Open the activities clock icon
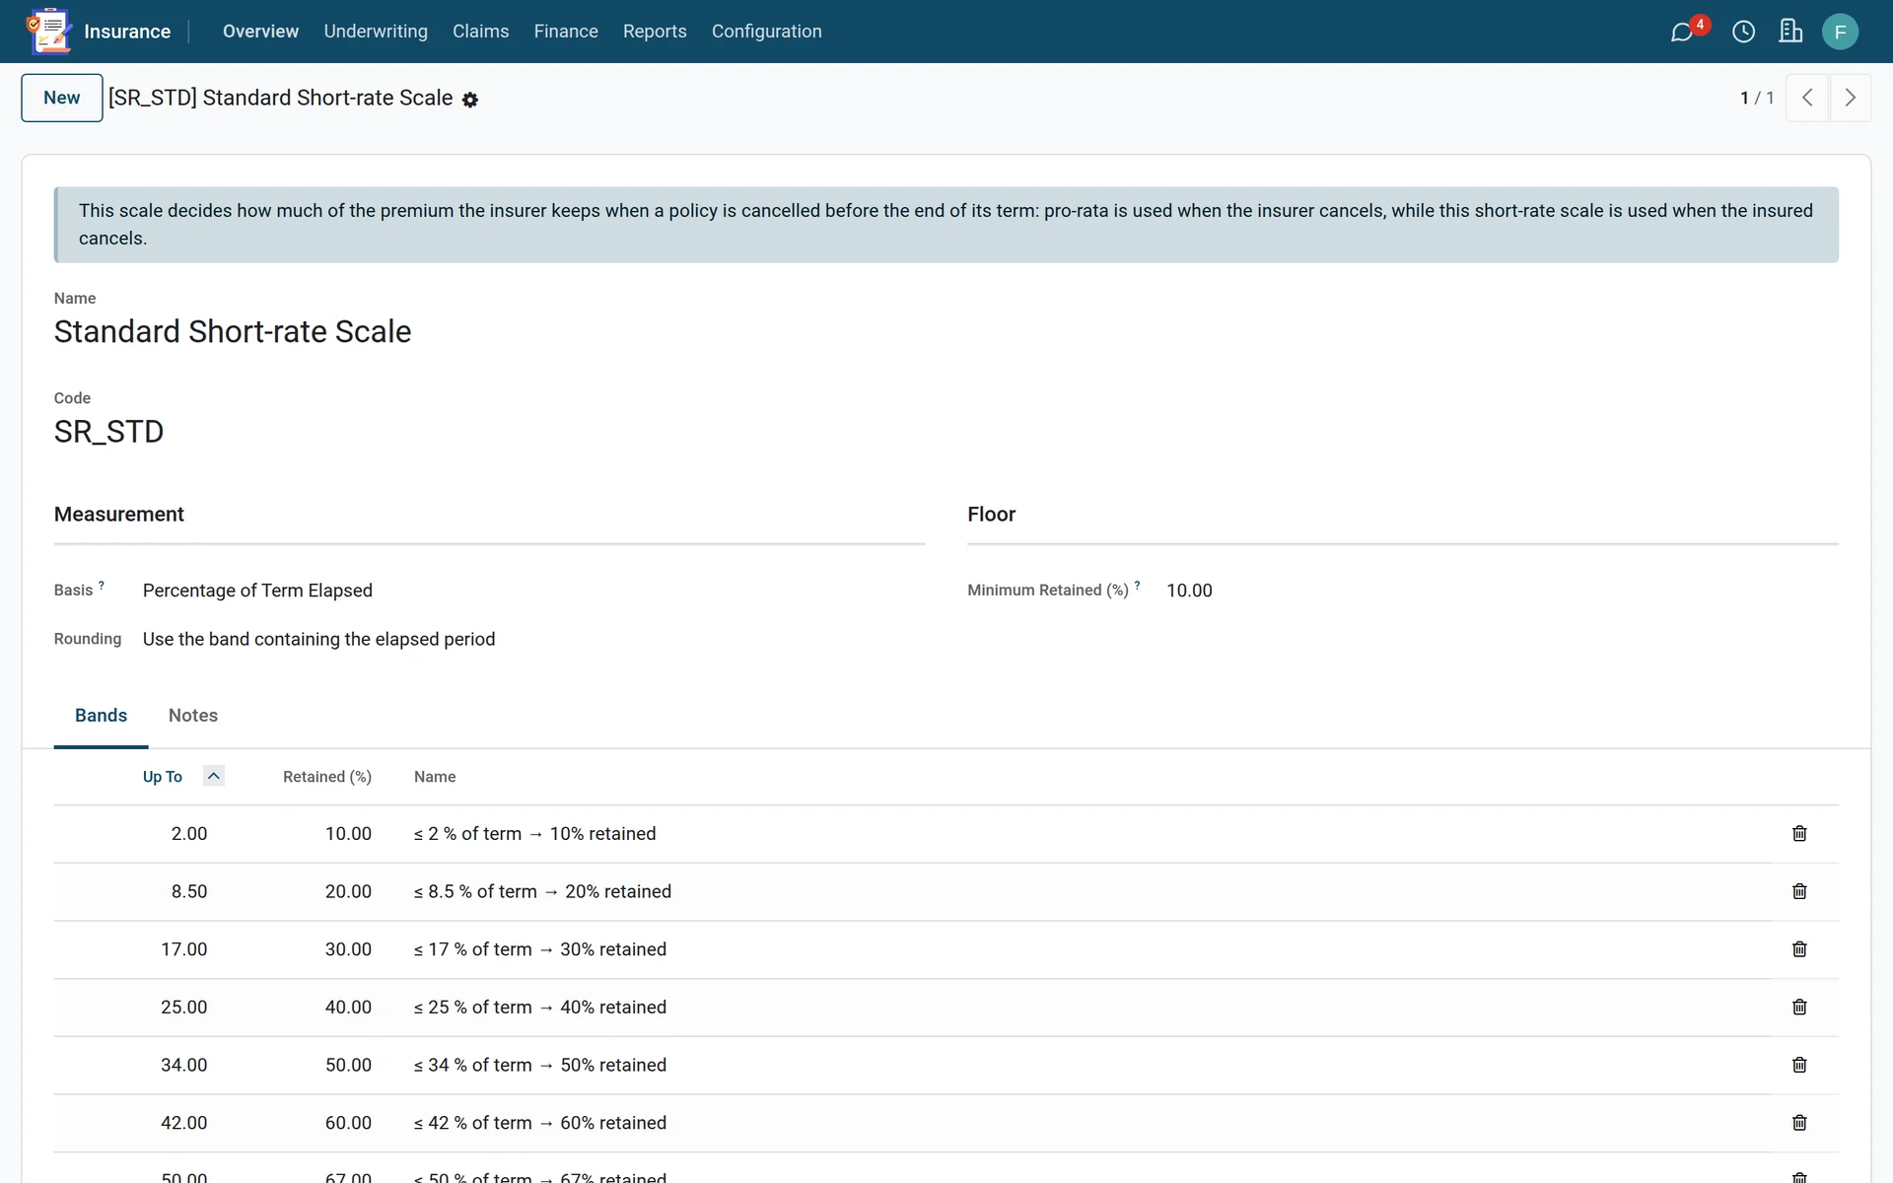The height and width of the screenshot is (1183, 1893). pyautogui.click(x=1743, y=32)
